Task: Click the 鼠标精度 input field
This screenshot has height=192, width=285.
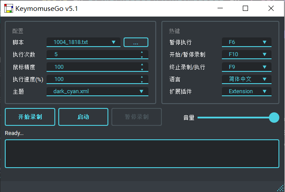Action: [97, 67]
